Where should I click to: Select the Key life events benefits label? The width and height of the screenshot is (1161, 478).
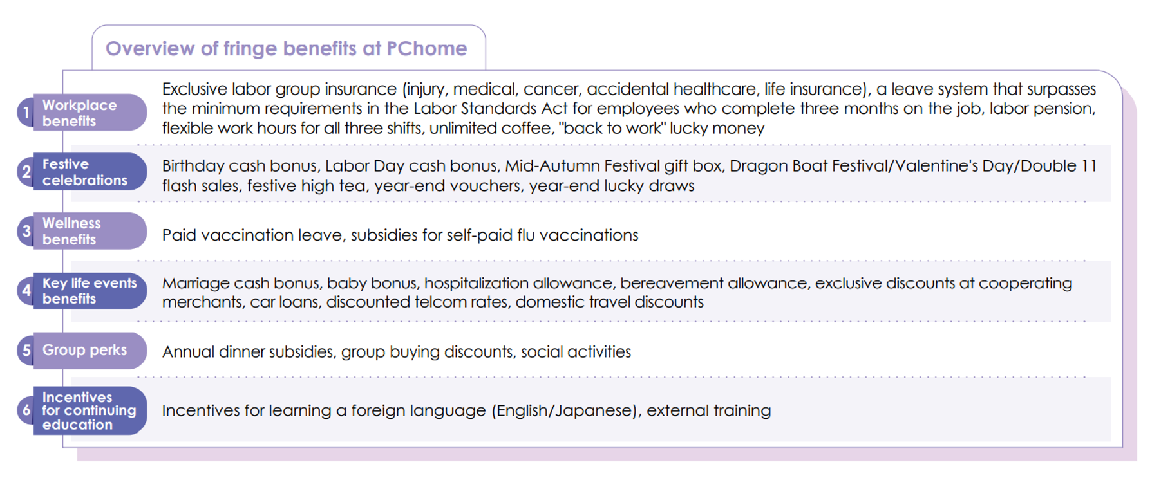point(90,291)
